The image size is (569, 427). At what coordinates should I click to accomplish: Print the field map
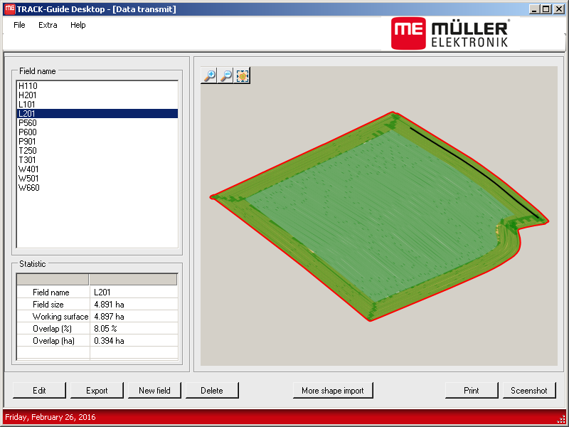[x=471, y=391]
